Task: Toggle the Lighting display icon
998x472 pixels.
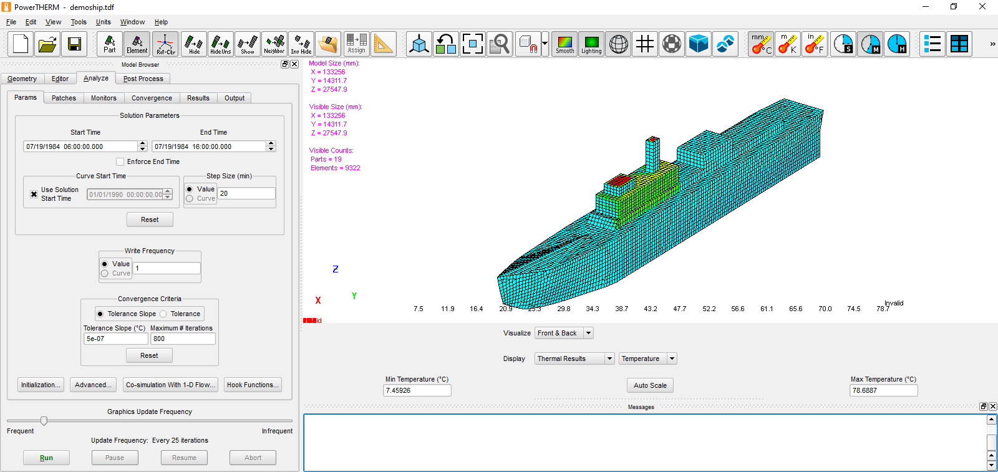Action: pyautogui.click(x=591, y=44)
